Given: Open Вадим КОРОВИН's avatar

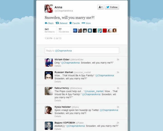Looking at the screenshot, I should click(x=49, y=126).
